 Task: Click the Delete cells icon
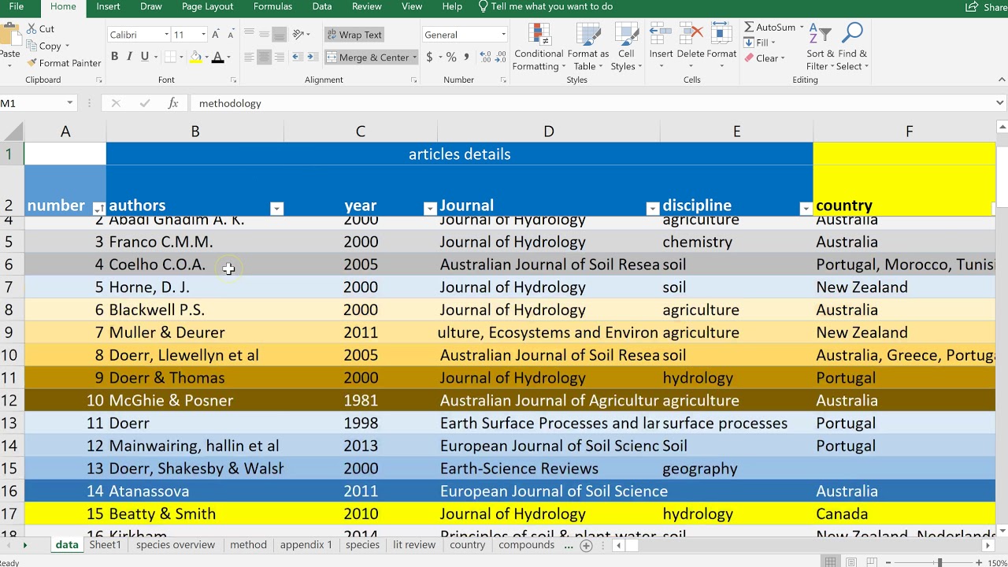[x=691, y=35]
